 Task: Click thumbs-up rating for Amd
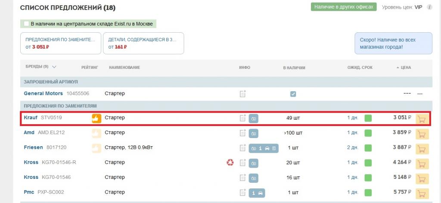coord(96,133)
